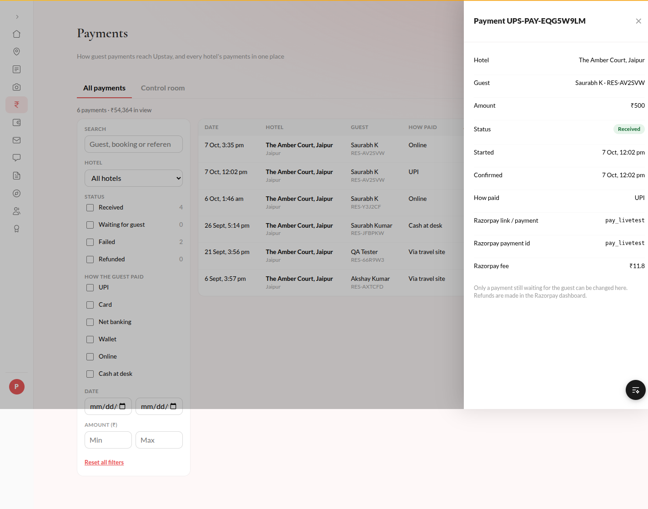Click the Max amount field
This screenshot has width=648, height=509.
tap(159, 440)
